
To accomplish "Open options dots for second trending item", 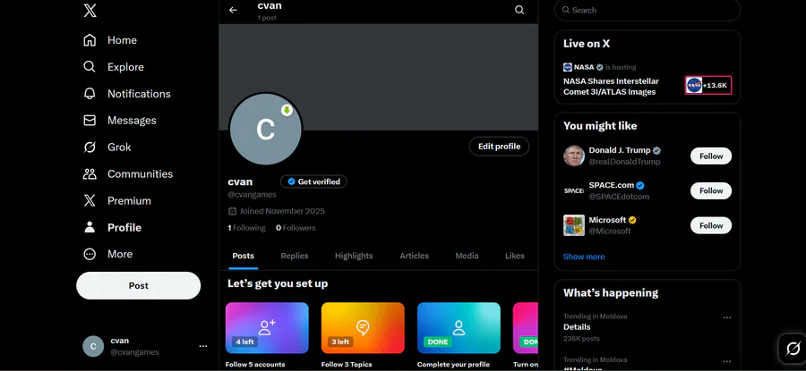I will coord(727,361).
